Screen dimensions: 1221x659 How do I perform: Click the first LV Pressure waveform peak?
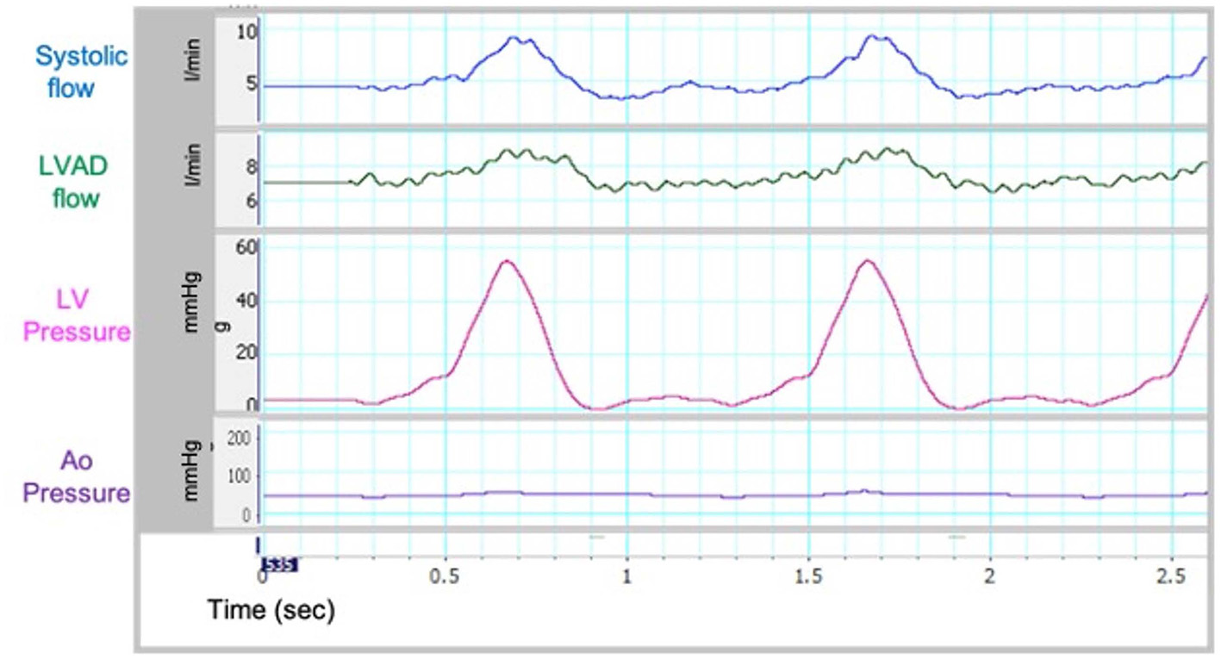point(508,261)
